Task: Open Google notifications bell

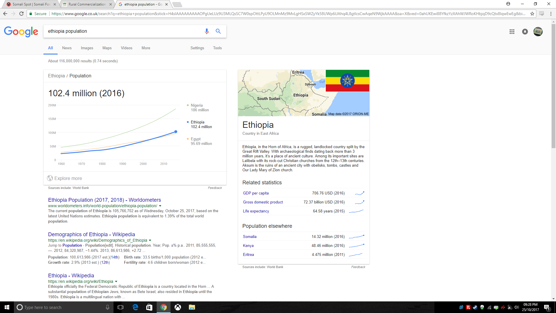Action: (525, 32)
